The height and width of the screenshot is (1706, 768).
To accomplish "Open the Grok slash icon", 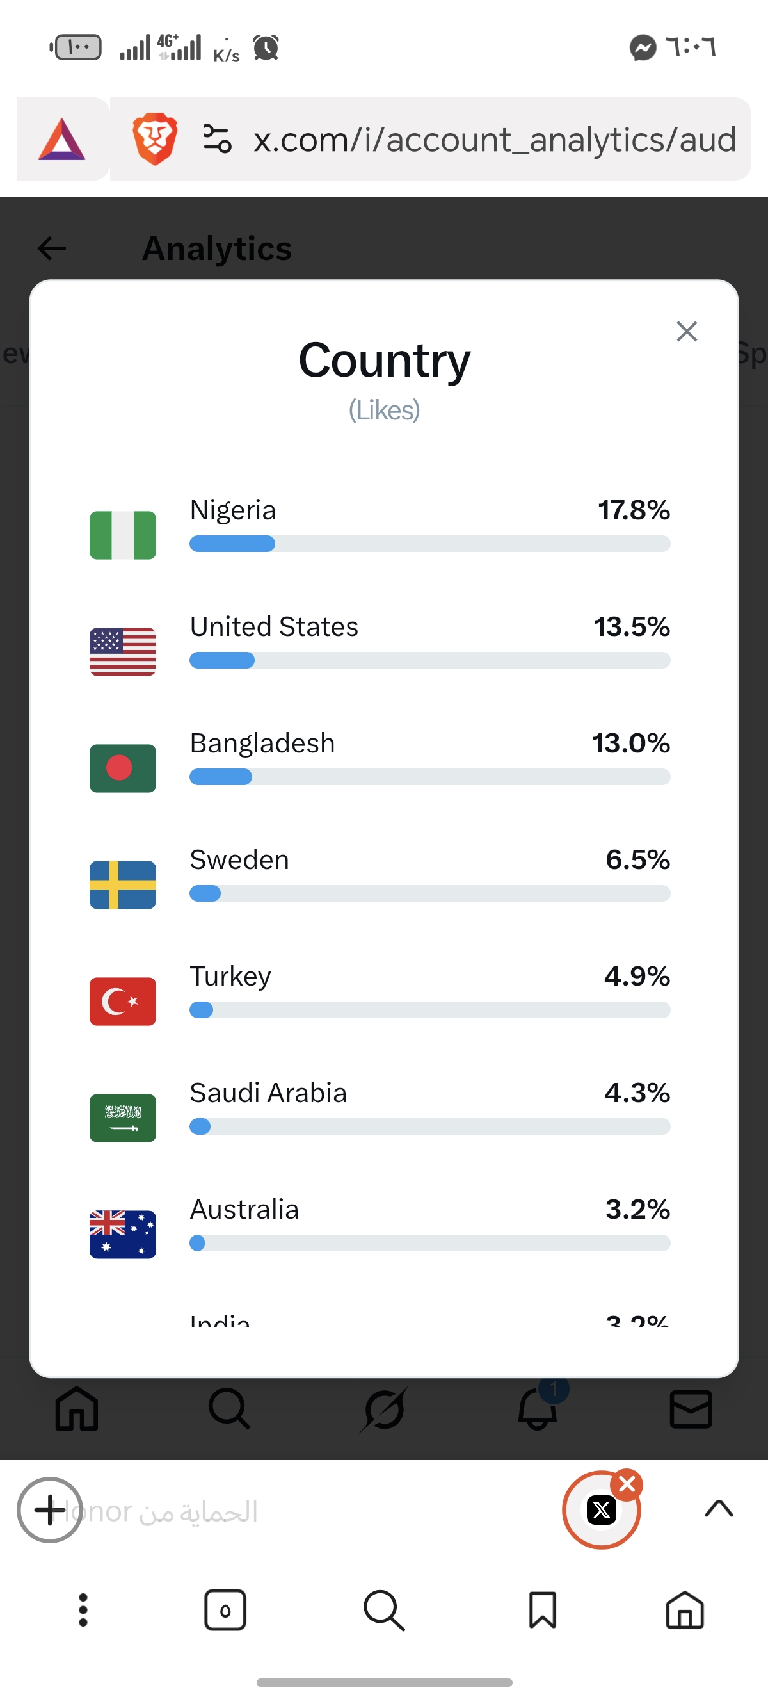I will (x=384, y=1409).
